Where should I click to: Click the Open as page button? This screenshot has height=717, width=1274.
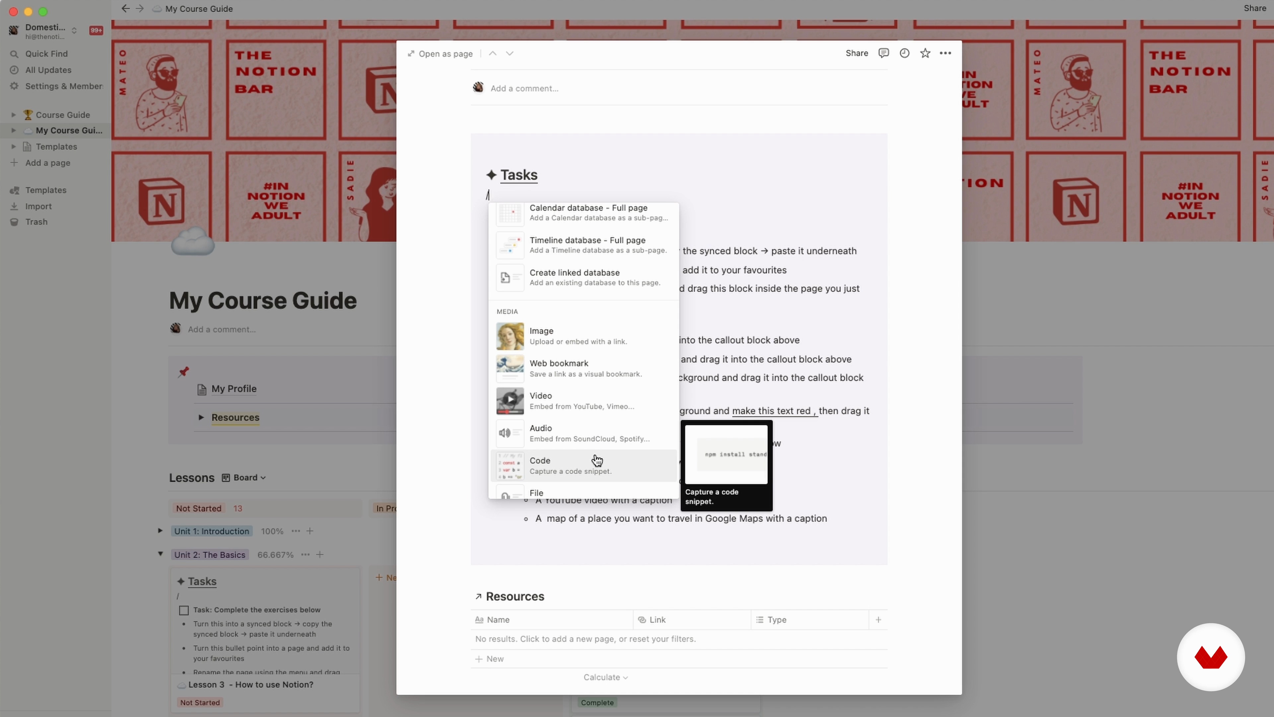[x=440, y=53]
